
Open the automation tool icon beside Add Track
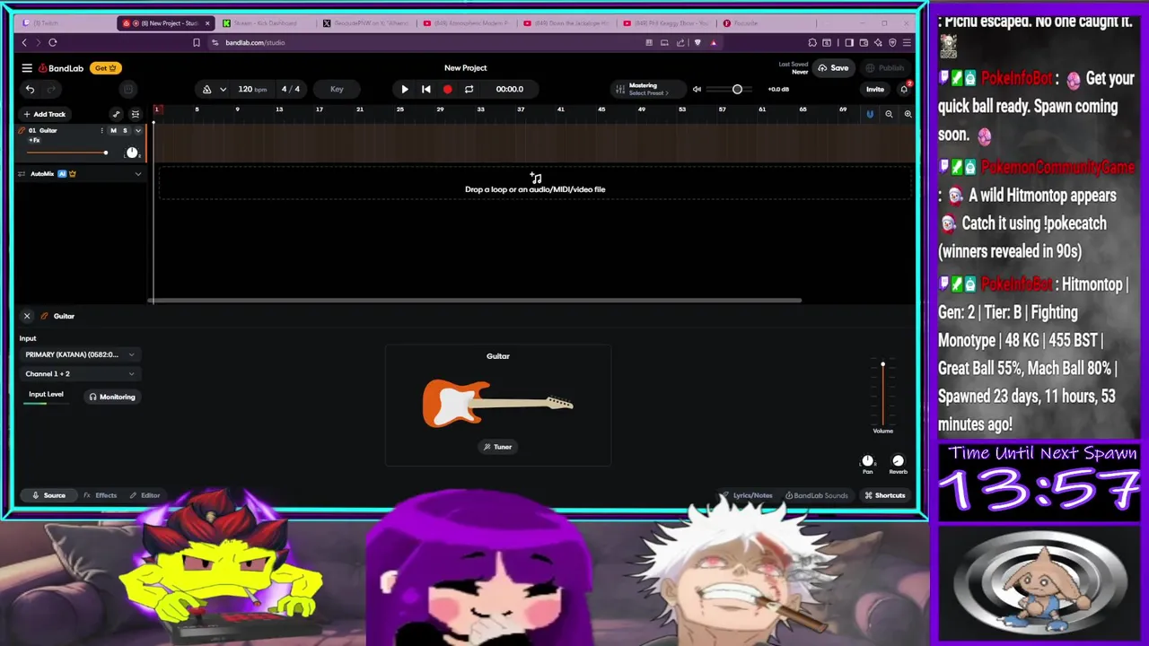click(x=116, y=114)
